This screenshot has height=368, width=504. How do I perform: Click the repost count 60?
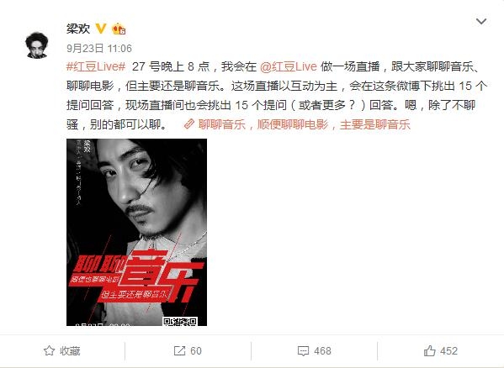coord(196,350)
